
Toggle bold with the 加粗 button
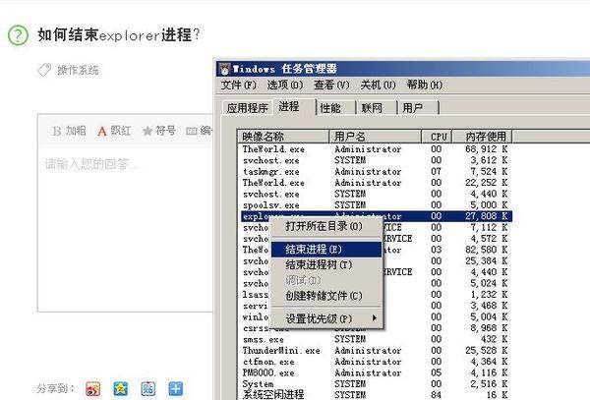(x=69, y=130)
